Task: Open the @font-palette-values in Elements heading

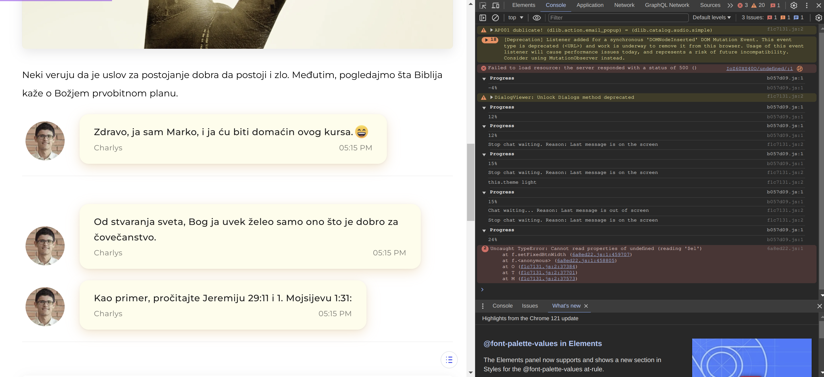Action: click(x=543, y=344)
